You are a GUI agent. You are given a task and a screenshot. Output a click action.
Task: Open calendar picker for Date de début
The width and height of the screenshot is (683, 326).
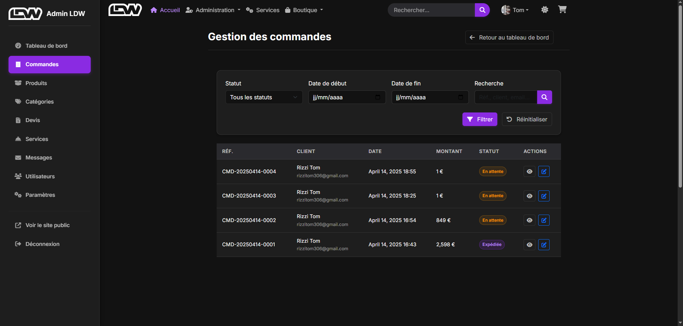point(378,97)
